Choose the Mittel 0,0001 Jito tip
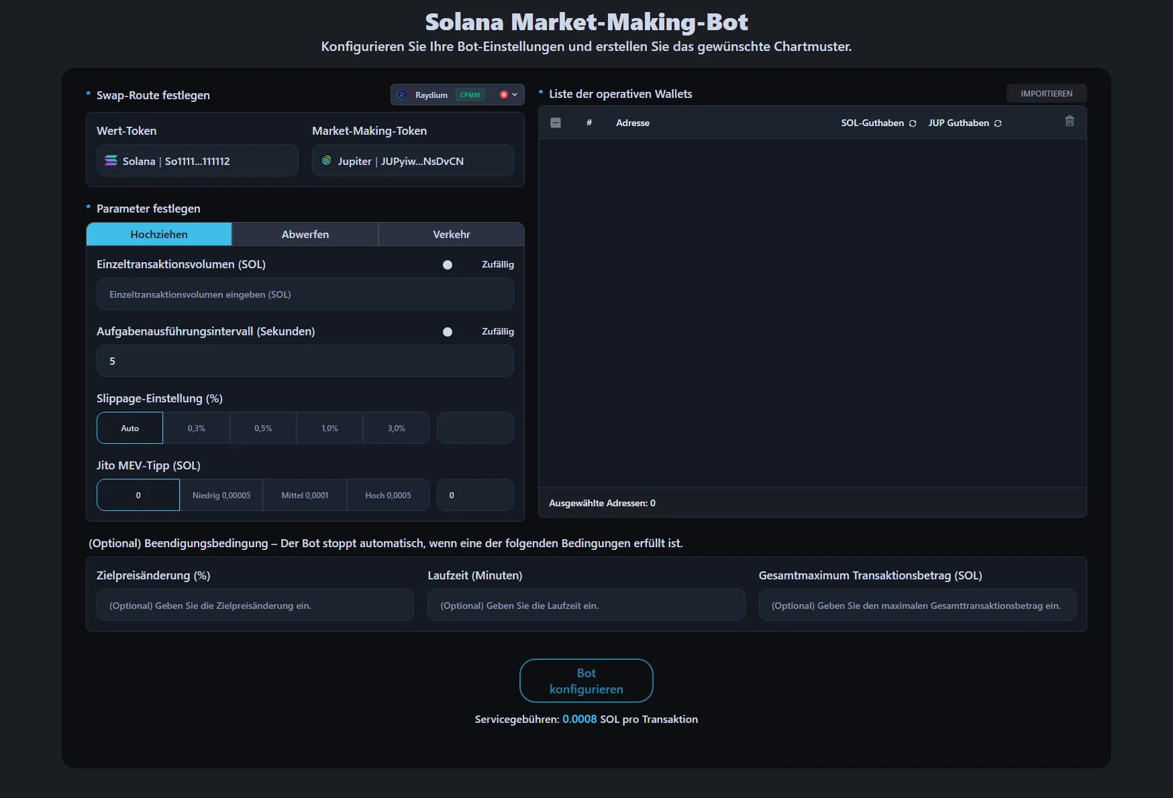Viewport: 1173px width, 798px height. click(305, 496)
